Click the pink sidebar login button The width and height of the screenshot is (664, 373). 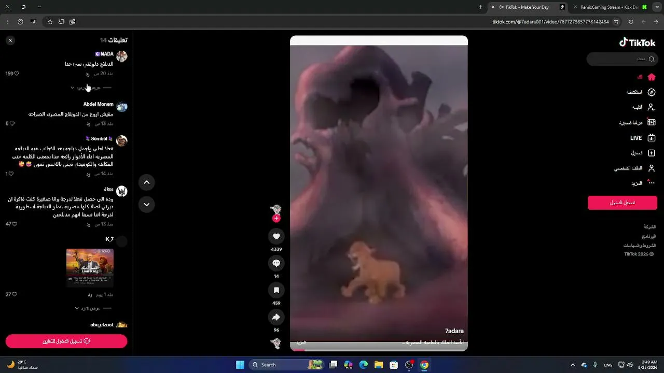click(x=622, y=203)
